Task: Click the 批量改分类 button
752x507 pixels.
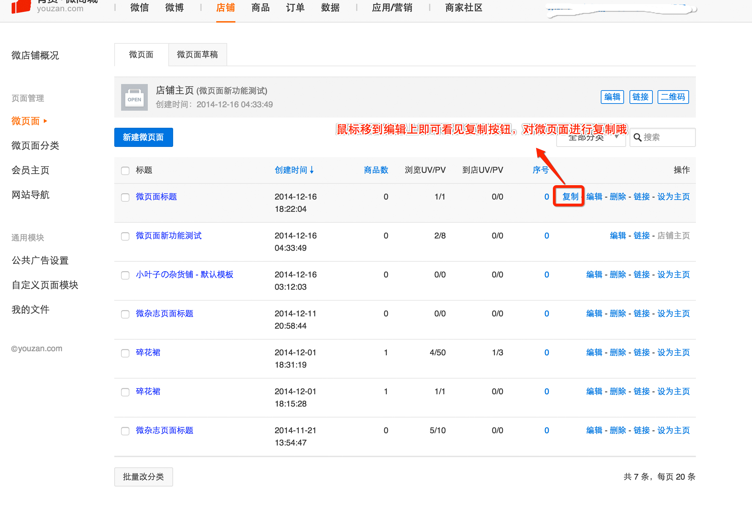Action: click(144, 477)
